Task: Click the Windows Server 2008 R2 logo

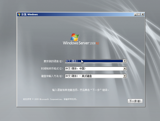Action: click(x=81, y=39)
